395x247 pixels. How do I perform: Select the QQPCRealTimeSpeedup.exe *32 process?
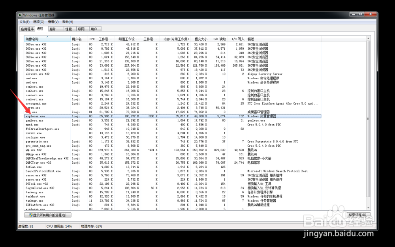pyautogui.click(x=47, y=159)
